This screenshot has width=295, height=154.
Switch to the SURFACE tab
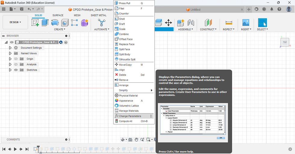(58, 15)
